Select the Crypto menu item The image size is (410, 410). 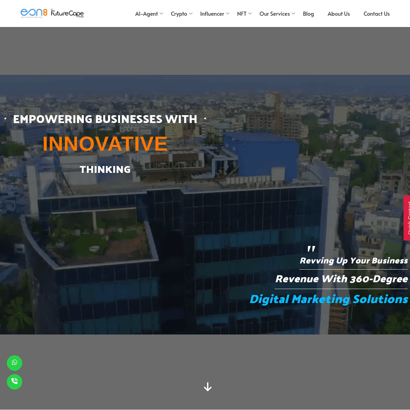pyautogui.click(x=179, y=14)
